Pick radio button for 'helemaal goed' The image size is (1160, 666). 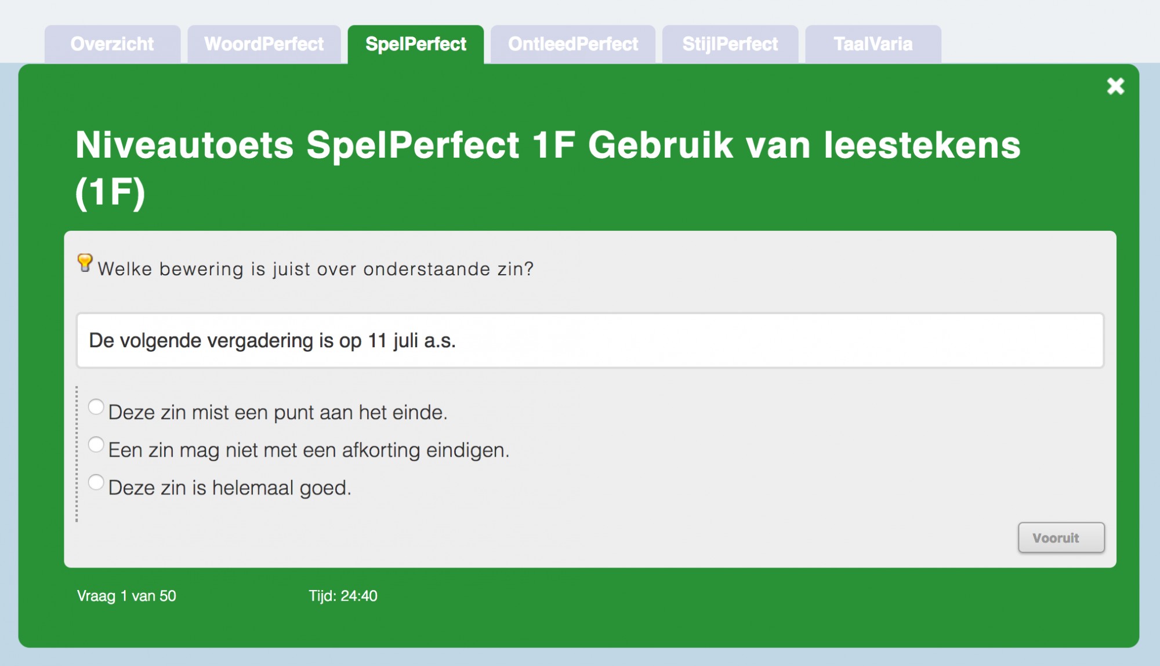(96, 482)
